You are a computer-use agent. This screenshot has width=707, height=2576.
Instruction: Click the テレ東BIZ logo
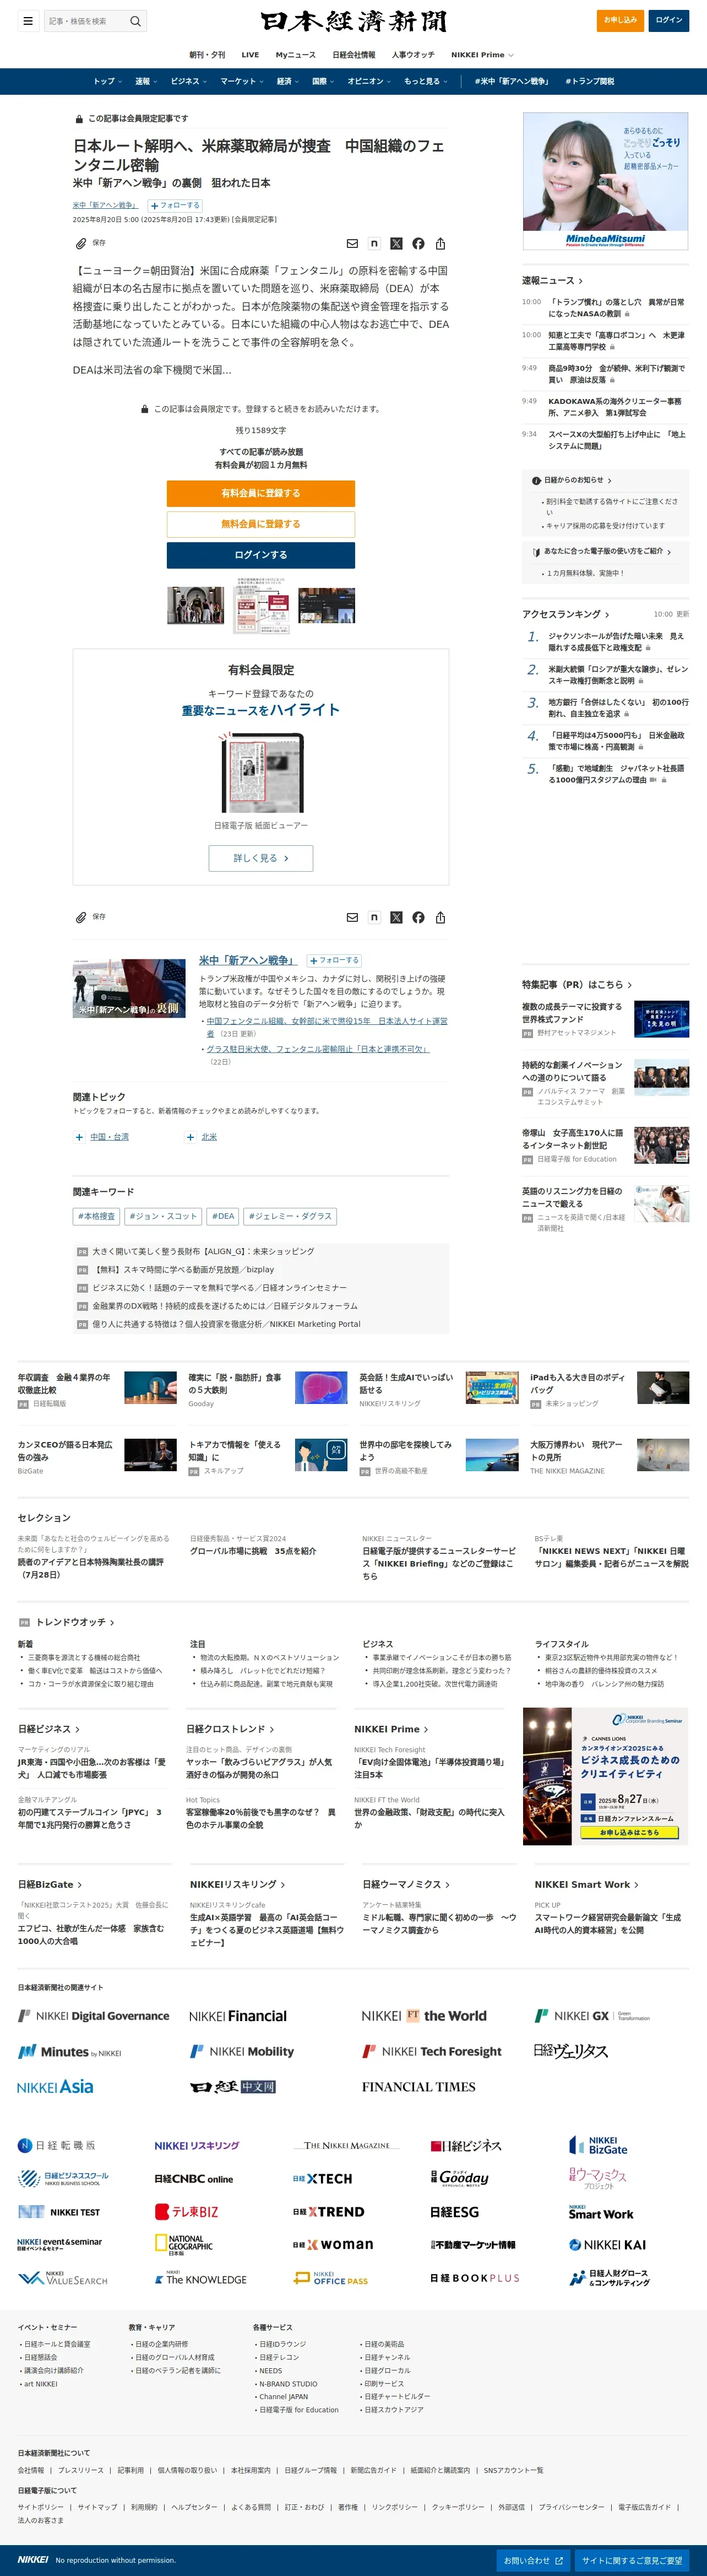[187, 2212]
